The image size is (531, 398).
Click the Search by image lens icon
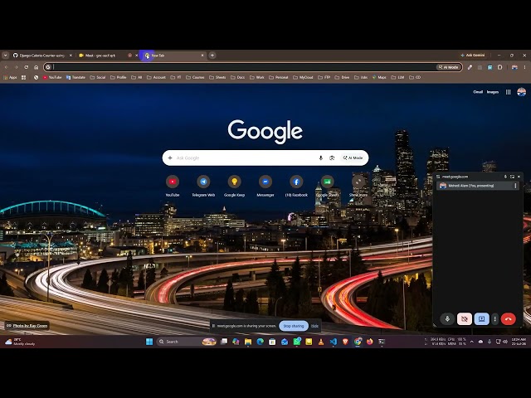[x=332, y=158]
